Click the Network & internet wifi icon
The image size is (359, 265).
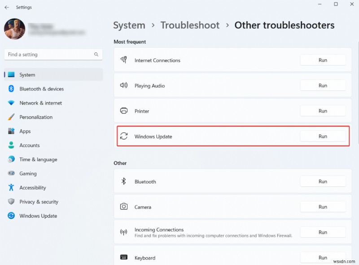pyautogui.click(x=11, y=103)
